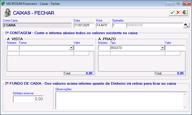192x115 pixels.
Task: Cancel with the red X icon
Action: 178,13
